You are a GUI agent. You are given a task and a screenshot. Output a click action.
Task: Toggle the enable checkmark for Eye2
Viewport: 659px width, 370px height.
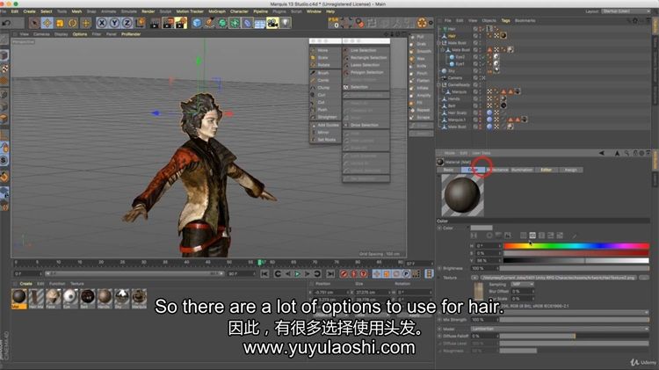[482, 57]
